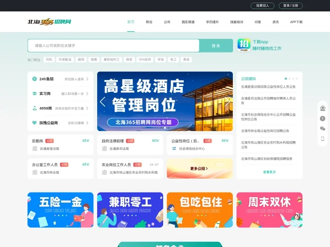
Task: Click the building icon next to 合浦县信访局
Action: tap(35, 149)
